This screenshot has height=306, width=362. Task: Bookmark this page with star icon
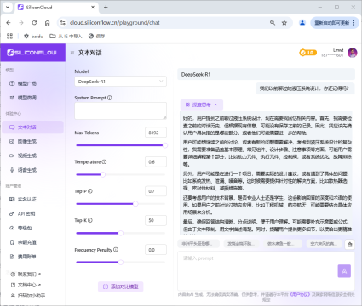tap(284, 23)
